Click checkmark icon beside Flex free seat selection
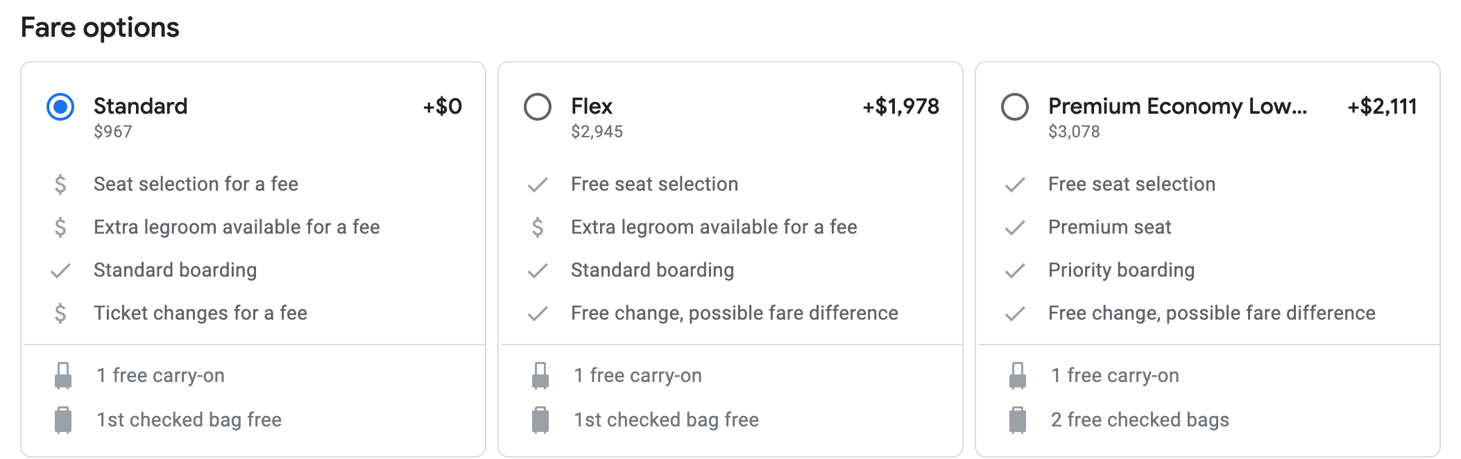Viewport: 1461px width, 459px height. point(538,185)
